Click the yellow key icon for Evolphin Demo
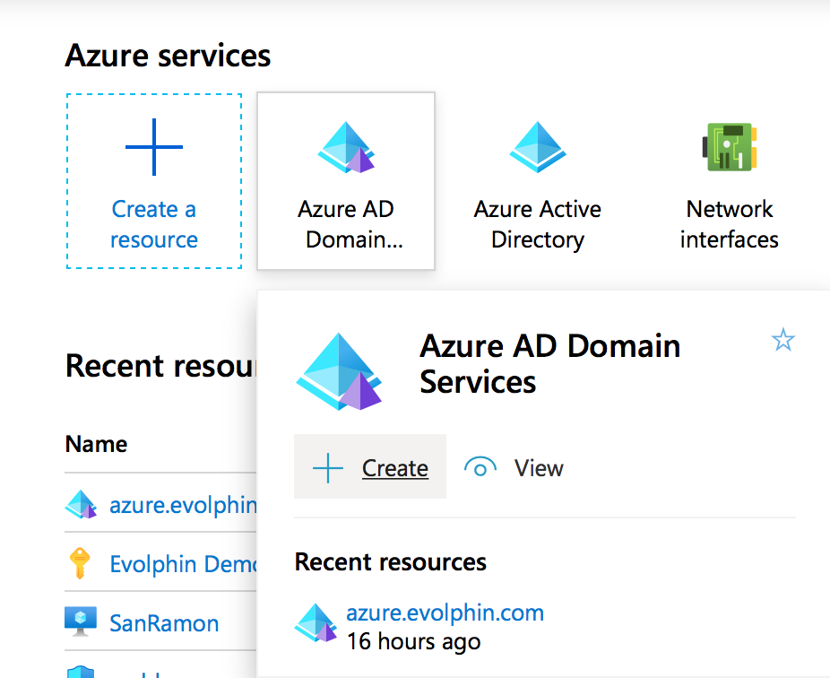830x678 pixels. (80, 563)
